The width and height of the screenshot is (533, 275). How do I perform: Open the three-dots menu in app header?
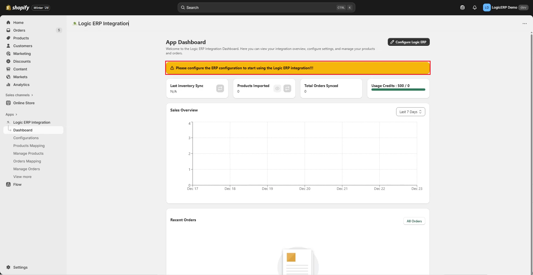point(524,24)
